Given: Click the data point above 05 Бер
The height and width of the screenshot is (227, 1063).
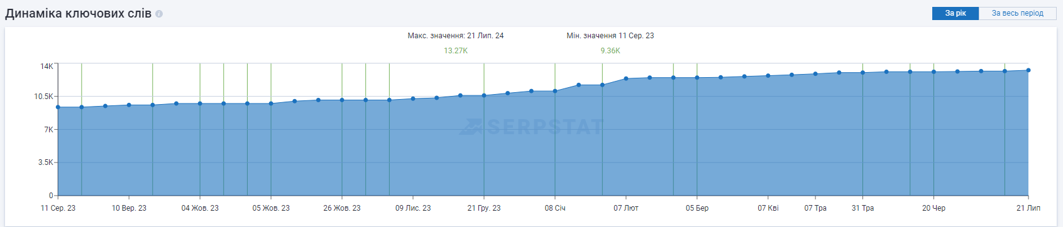Looking at the screenshot, I should click(697, 78).
